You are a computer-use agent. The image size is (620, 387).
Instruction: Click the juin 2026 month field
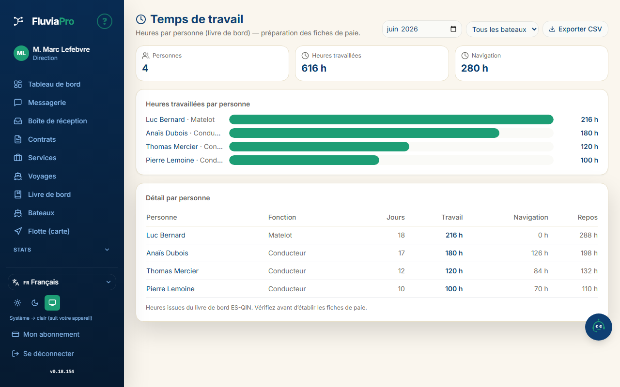422,29
